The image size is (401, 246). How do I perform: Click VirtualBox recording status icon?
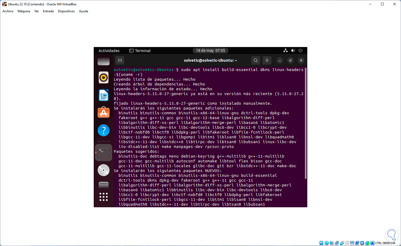357,243
